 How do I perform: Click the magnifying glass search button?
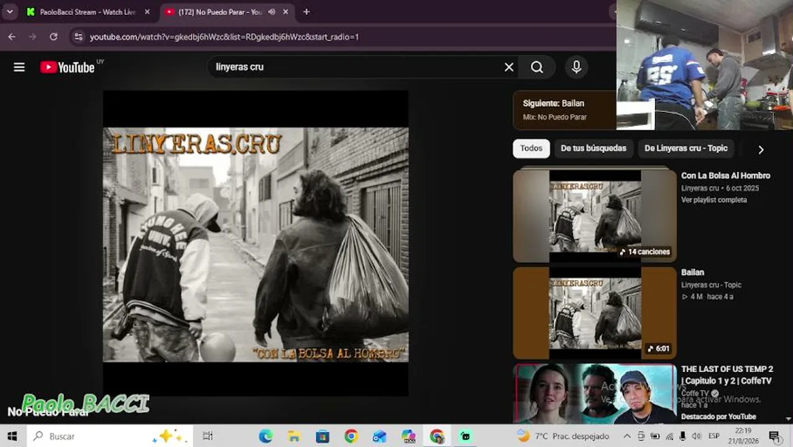pos(537,67)
